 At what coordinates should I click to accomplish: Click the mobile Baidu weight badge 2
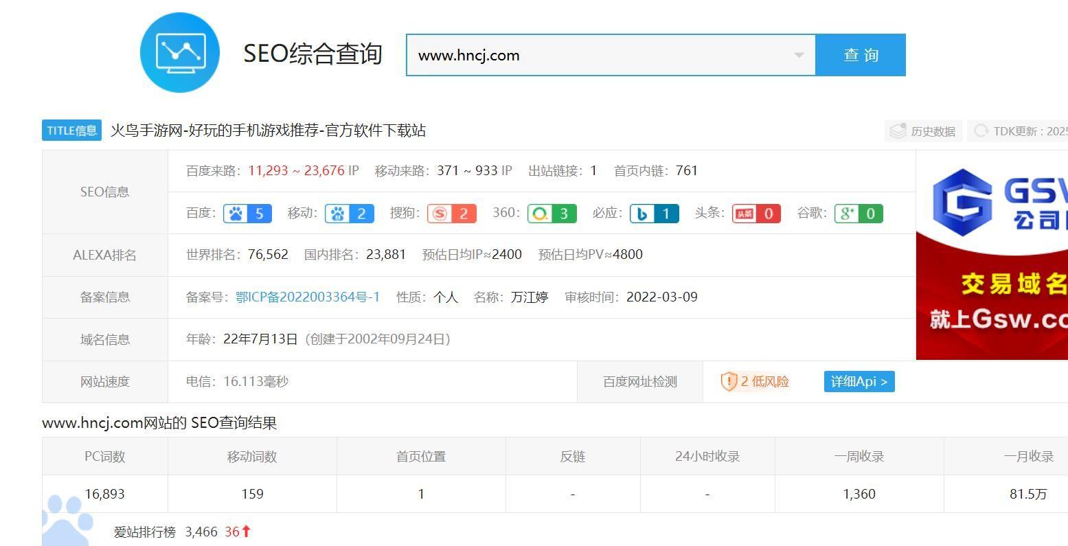pyautogui.click(x=350, y=214)
